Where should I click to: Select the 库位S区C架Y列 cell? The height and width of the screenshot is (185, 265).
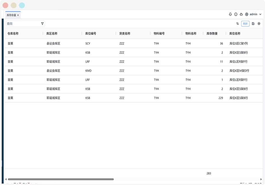(238, 43)
